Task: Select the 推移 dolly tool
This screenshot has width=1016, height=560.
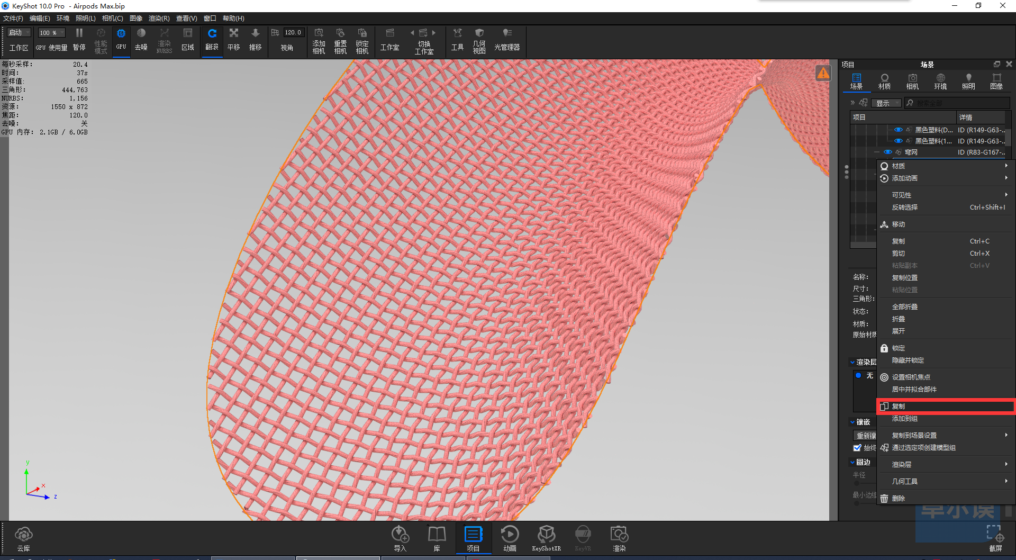Action: pos(256,40)
